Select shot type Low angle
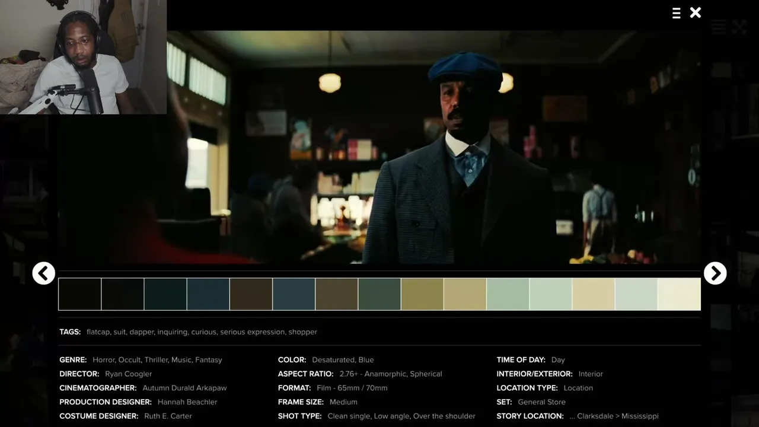Image resolution: width=759 pixels, height=427 pixels. (x=391, y=416)
